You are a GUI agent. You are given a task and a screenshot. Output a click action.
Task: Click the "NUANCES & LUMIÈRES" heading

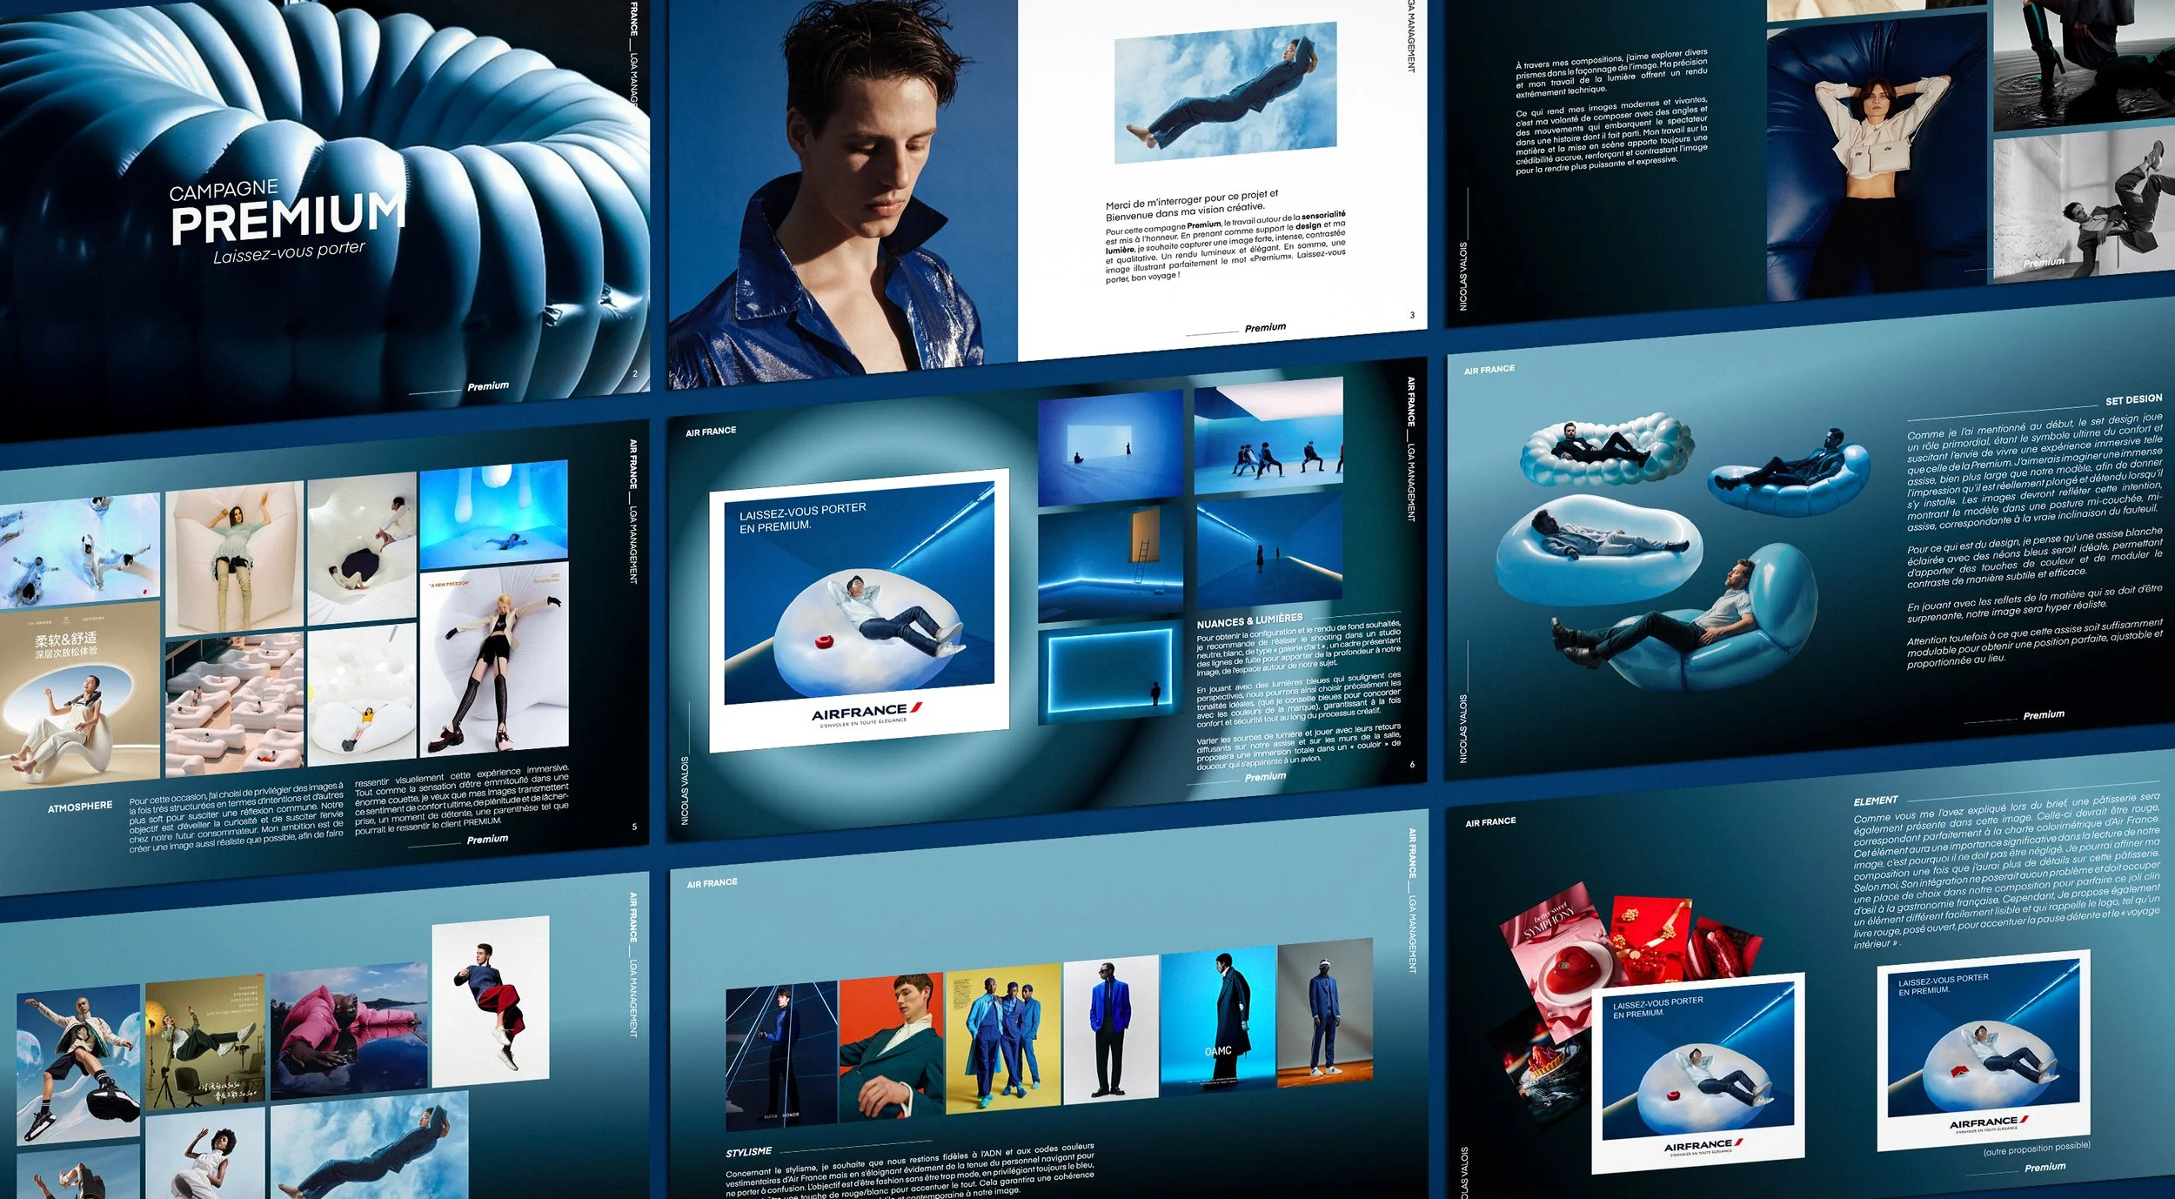tap(1249, 621)
